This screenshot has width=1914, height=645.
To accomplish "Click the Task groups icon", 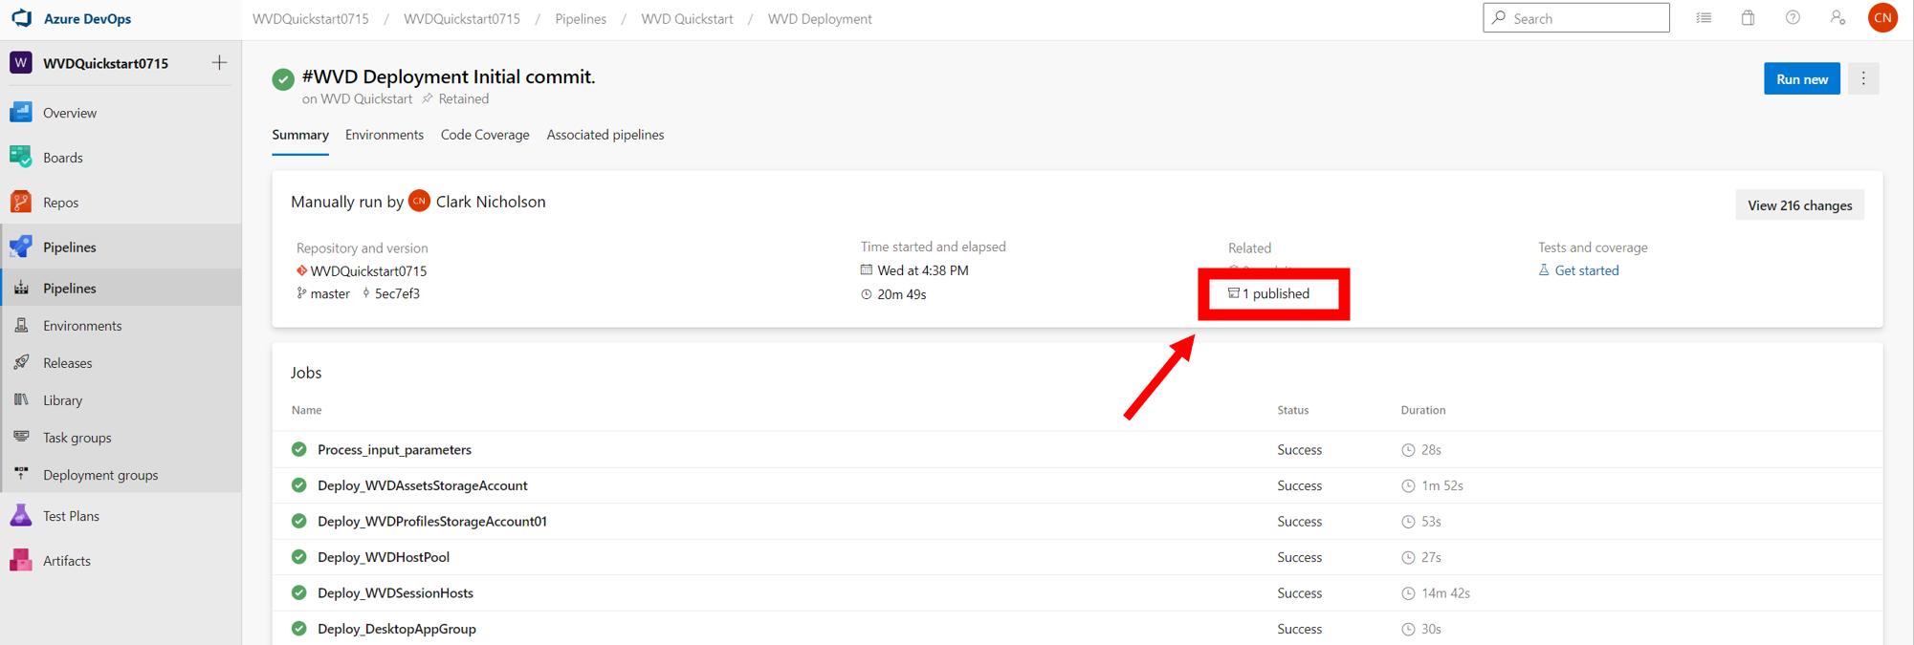I will [21, 438].
